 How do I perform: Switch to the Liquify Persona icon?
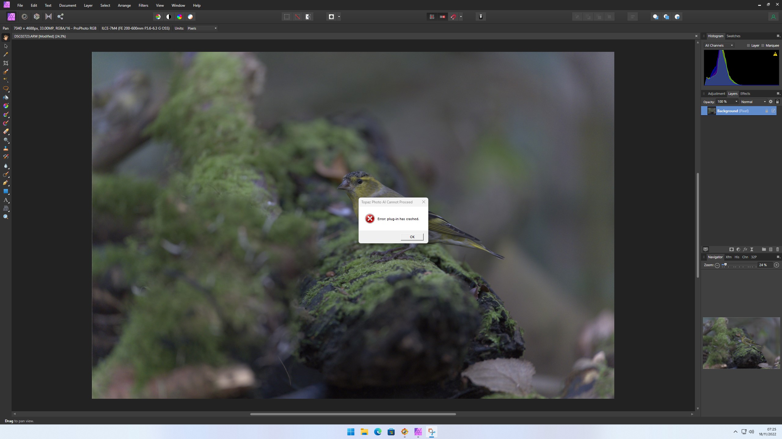[25, 17]
